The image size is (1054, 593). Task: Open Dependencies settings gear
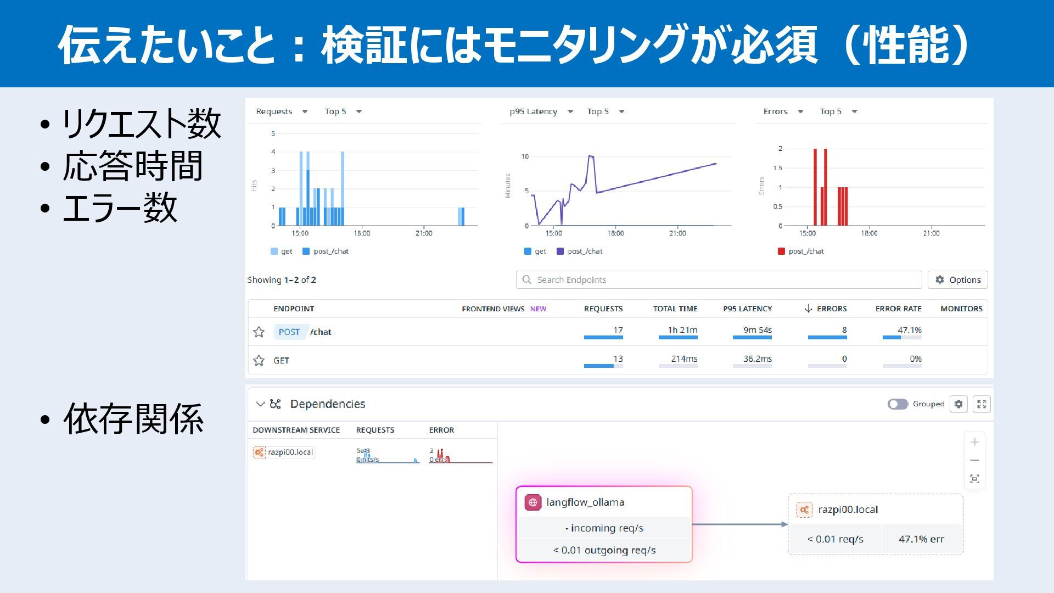coord(958,404)
